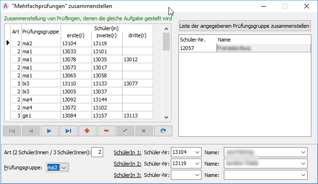The height and width of the screenshot is (184, 318).
Task: Insert new record with plus button
Action: click(87, 131)
